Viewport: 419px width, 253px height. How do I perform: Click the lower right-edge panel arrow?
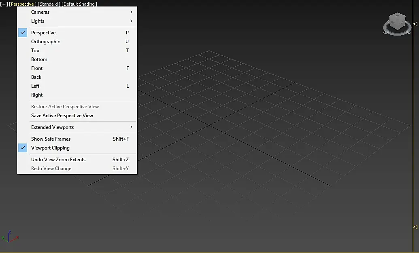coord(415,227)
